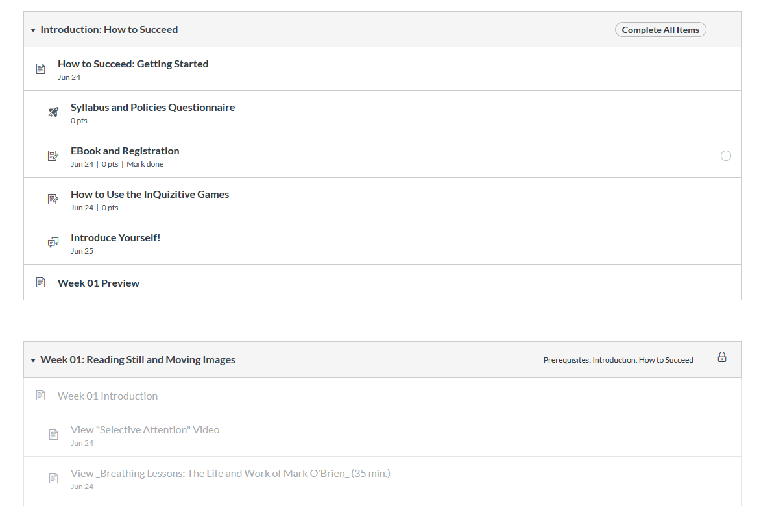The image size is (759, 506).
Task: Click Jun 24 date under How to Succeed: Getting Started
Action: pos(69,77)
